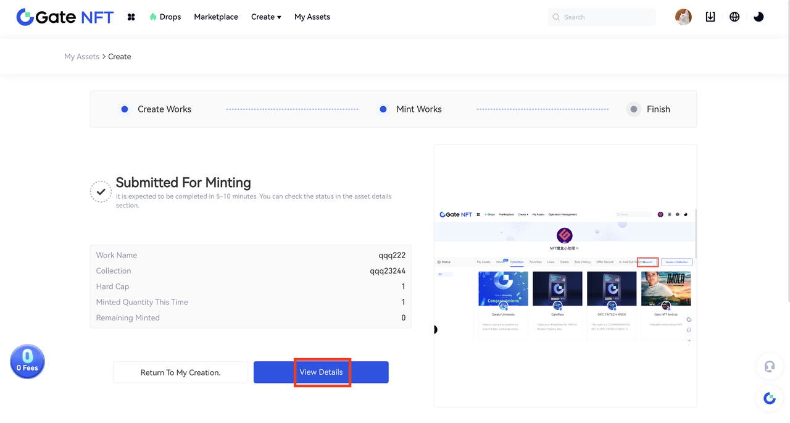
Task: Open My Assets in navigation bar
Action: (x=312, y=17)
